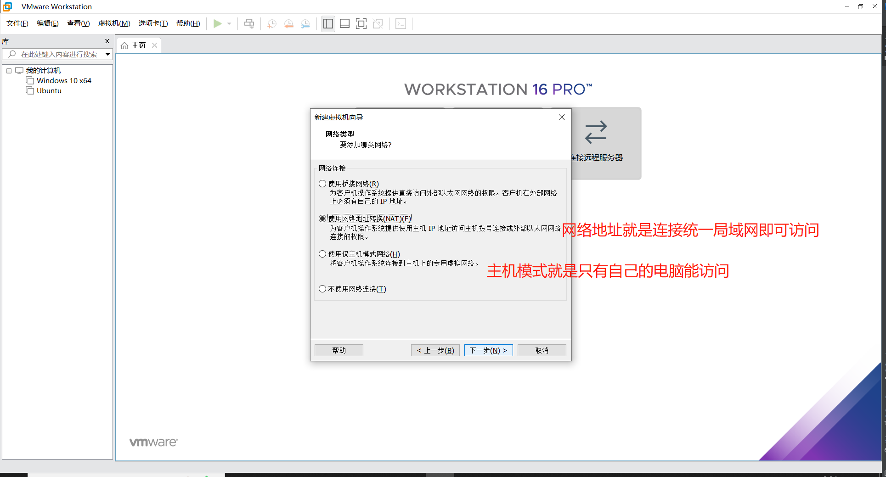Open the 选项卡(T) menu
The height and width of the screenshot is (477, 886).
(153, 23)
